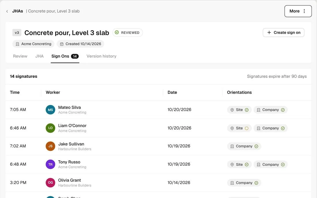Click the Create sign on button
The image size is (317, 198).
pyautogui.click(x=284, y=33)
